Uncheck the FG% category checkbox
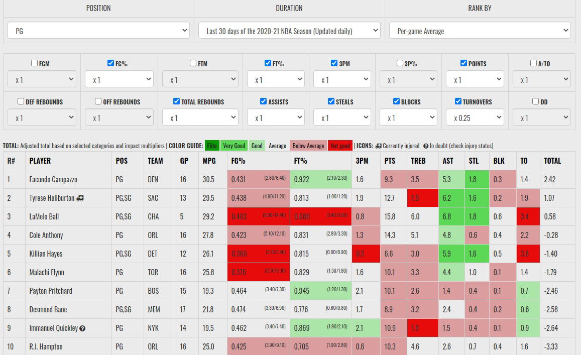The height and width of the screenshot is (355, 581). tap(110, 63)
